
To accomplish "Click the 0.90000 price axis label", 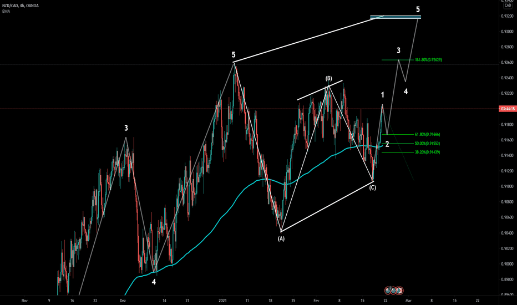I will (507, 264).
